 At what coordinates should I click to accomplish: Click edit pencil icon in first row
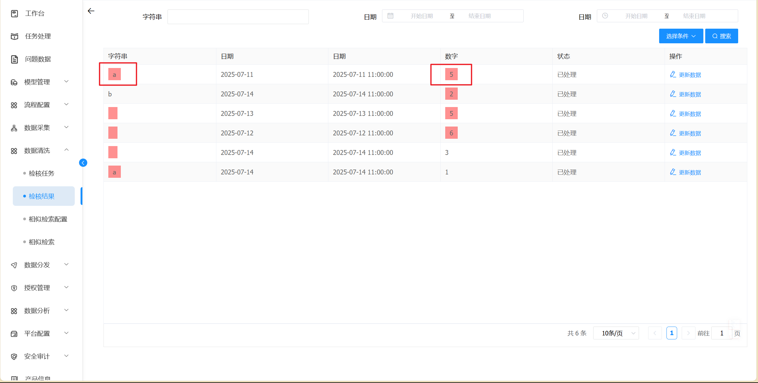(673, 74)
